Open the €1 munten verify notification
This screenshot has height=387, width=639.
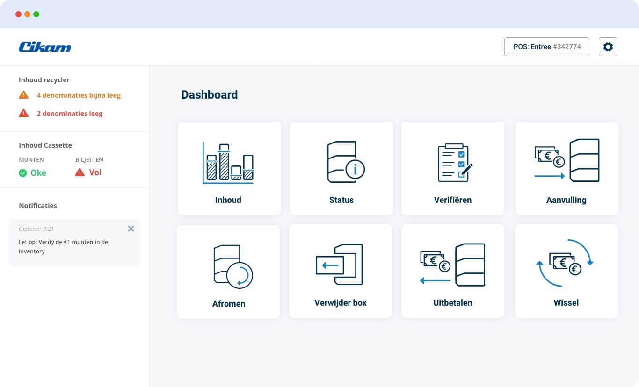pyautogui.click(x=63, y=247)
